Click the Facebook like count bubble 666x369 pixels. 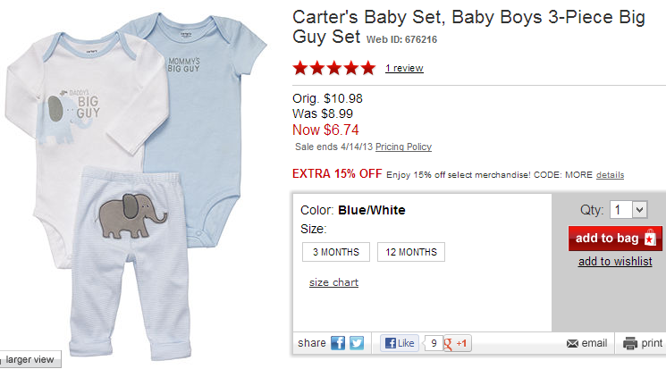433,343
